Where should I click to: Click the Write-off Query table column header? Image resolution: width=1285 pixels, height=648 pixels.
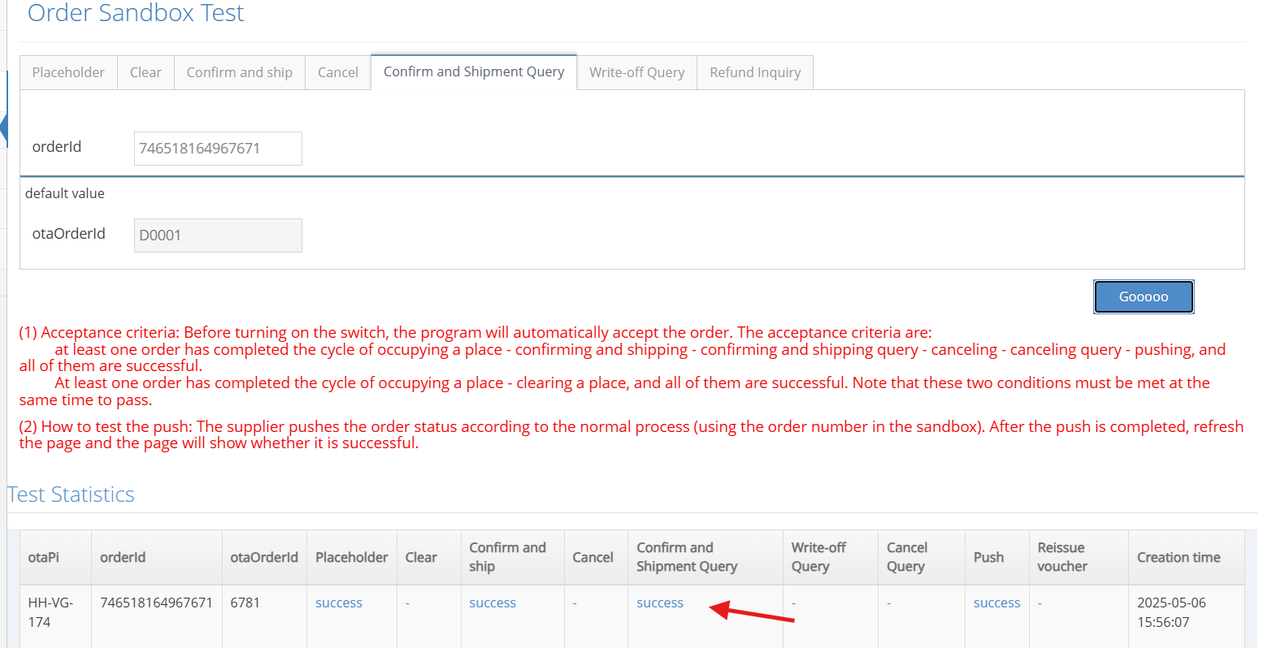pos(818,557)
